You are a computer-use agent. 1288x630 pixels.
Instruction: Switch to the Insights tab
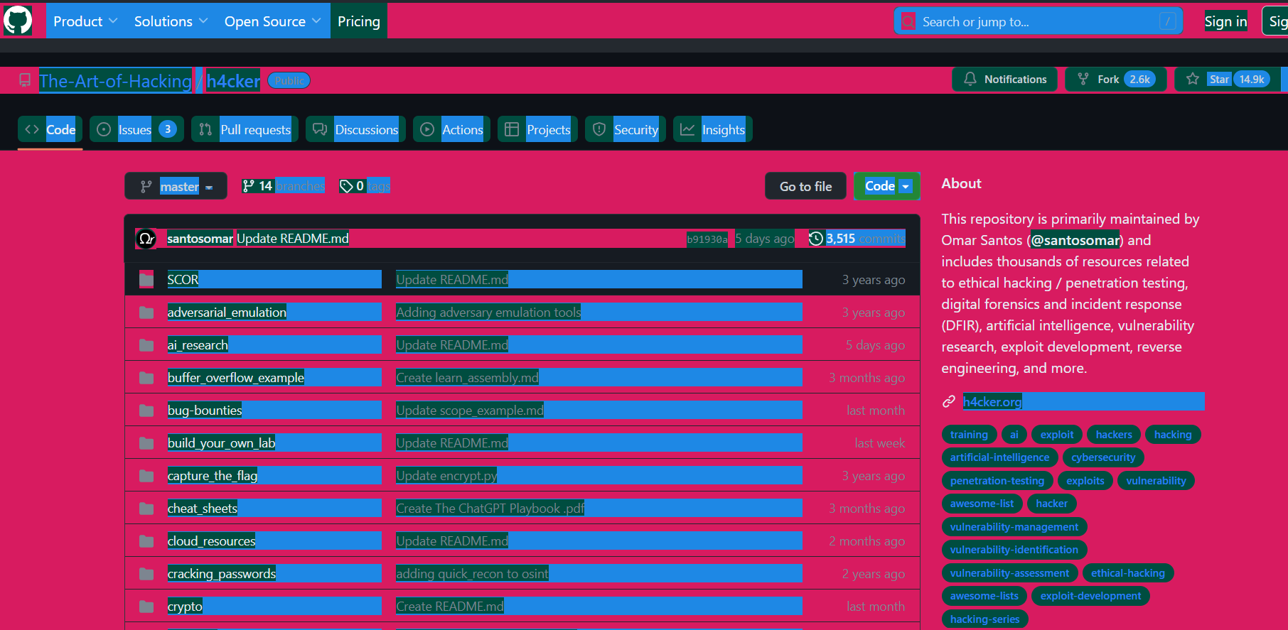pos(712,129)
